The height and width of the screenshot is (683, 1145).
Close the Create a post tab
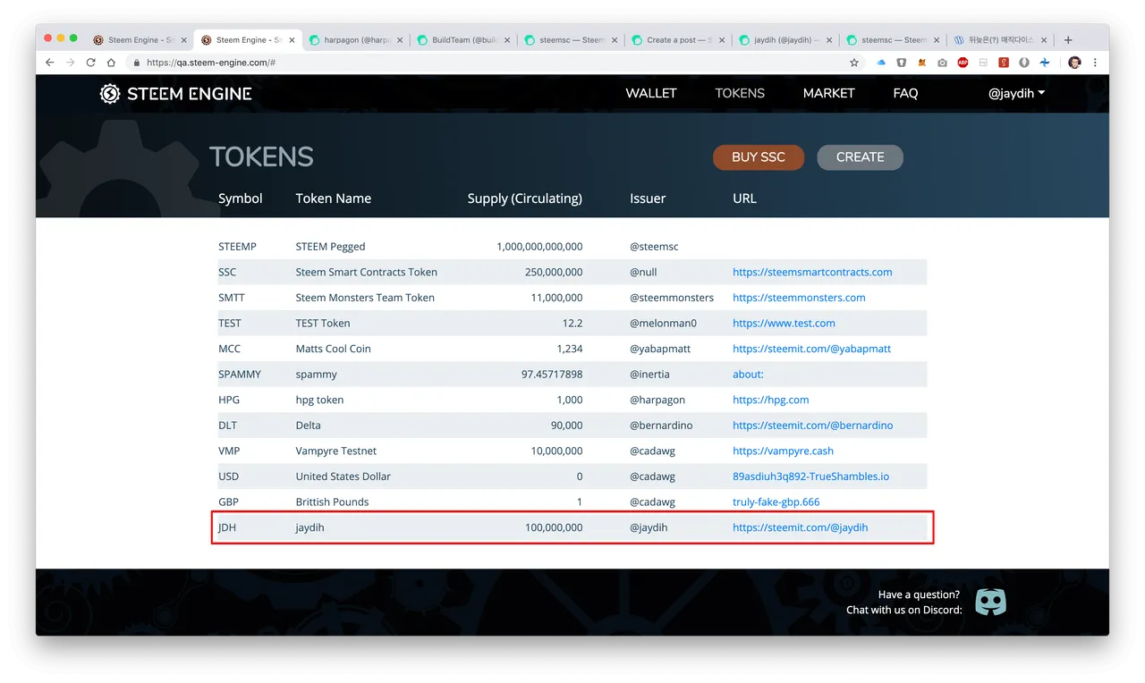pyautogui.click(x=721, y=40)
